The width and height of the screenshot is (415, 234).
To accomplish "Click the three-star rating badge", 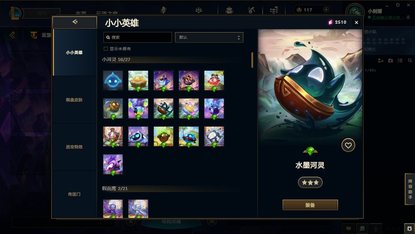I will tap(310, 182).
